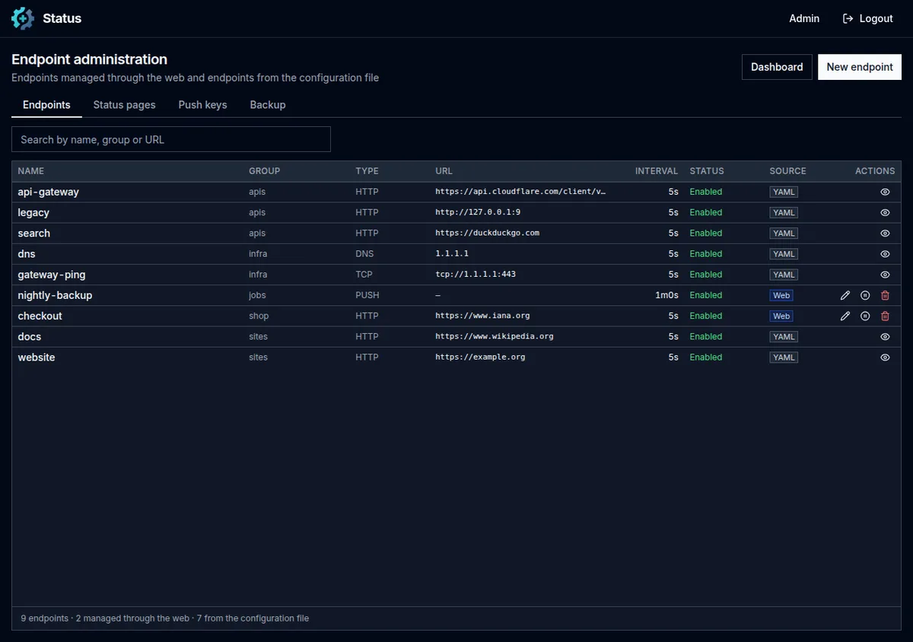Click the NAME column header
Image resolution: width=913 pixels, height=642 pixels.
pos(31,171)
